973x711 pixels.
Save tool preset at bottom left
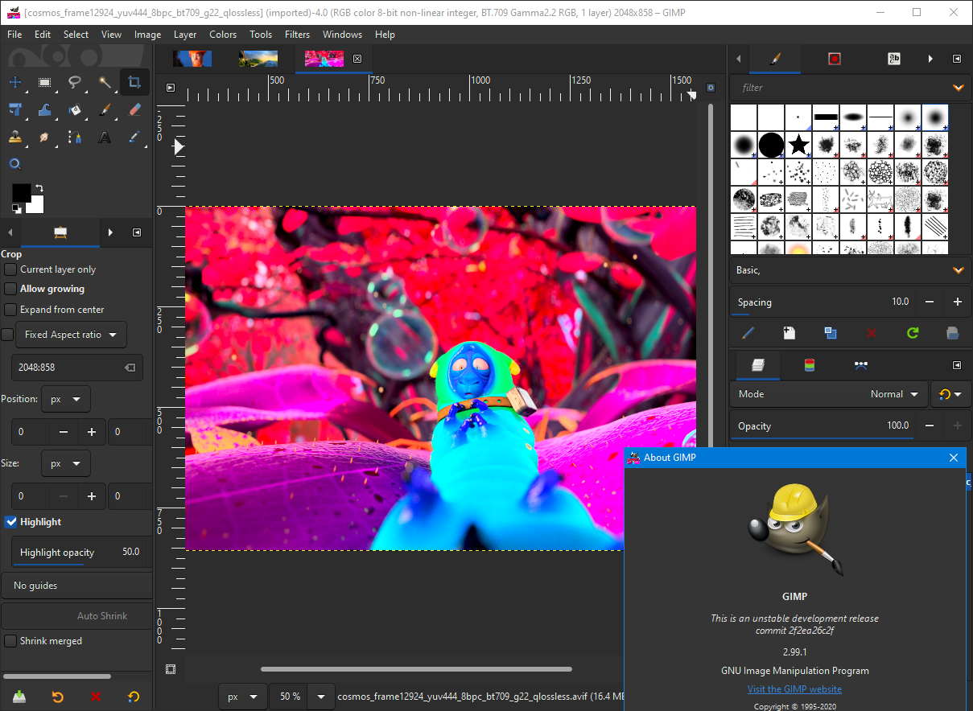click(19, 697)
